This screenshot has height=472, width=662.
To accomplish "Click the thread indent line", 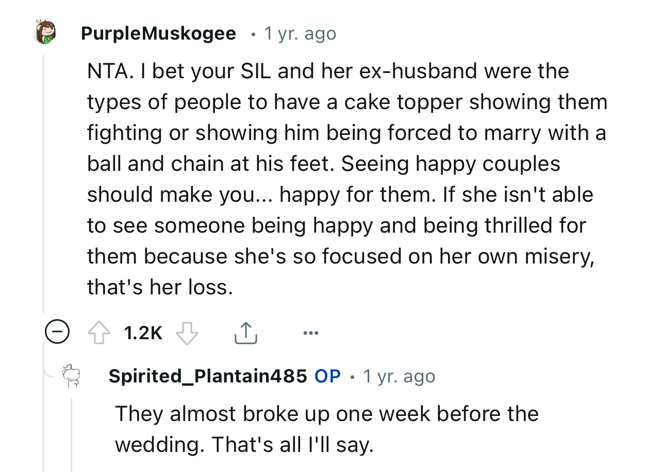I will coord(44,180).
